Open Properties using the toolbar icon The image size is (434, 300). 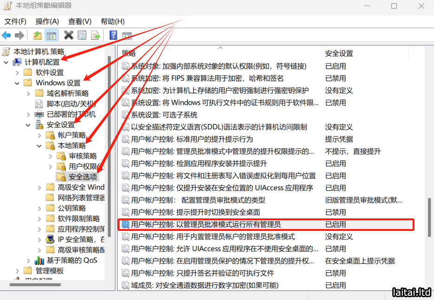click(x=82, y=36)
